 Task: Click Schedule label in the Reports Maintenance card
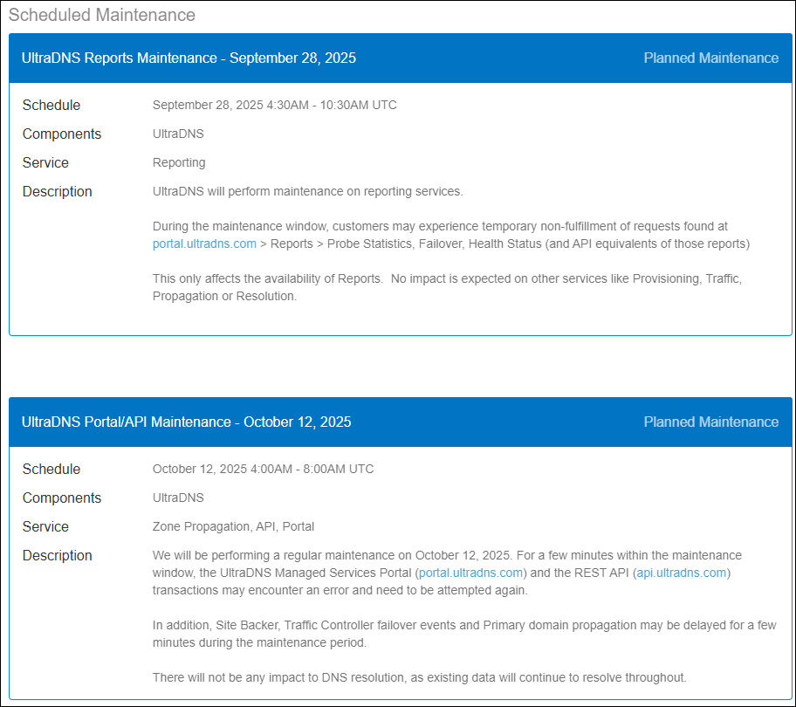(51, 105)
